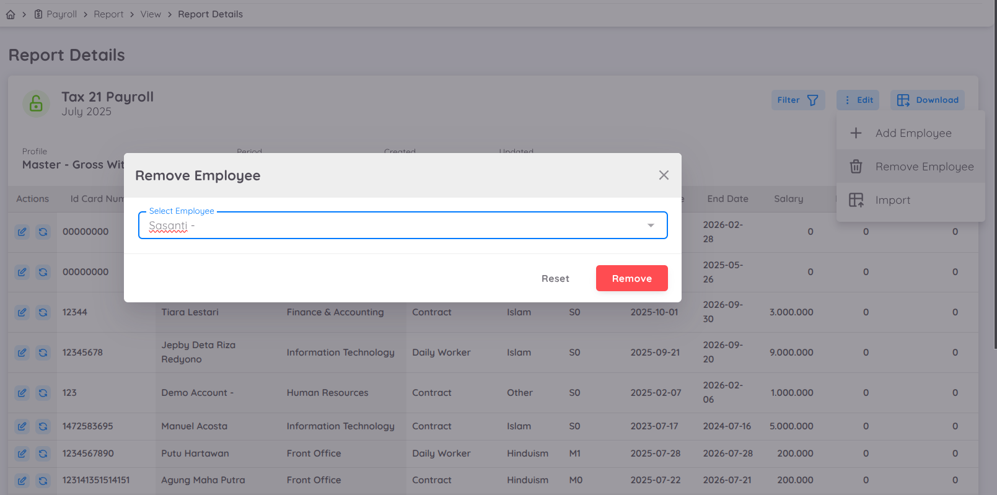997x495 pixels.
Task: Click the home icon in breadcrumb
Action: 11,14
